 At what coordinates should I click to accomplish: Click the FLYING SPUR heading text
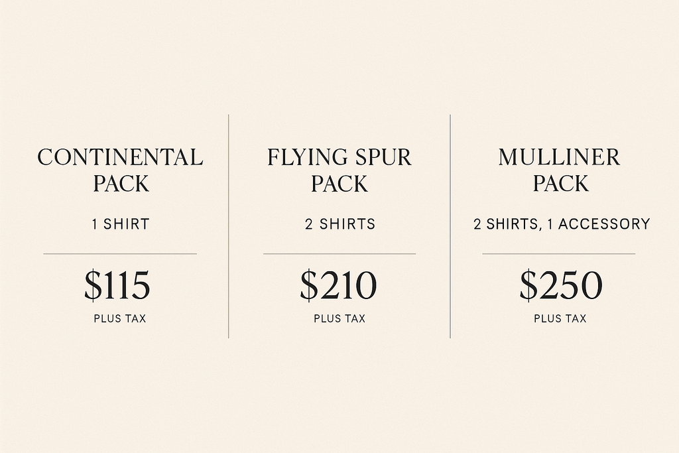pos(339,158)
